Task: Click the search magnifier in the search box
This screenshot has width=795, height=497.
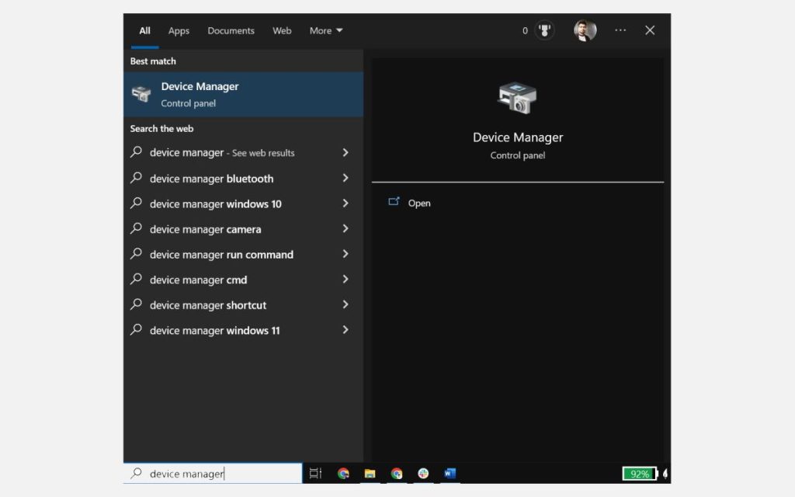Action: tap(137, 473)
